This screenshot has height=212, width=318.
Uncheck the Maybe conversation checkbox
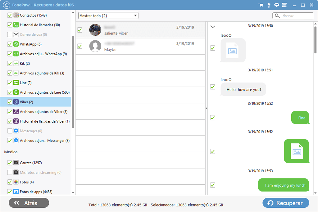click(80, 46)
